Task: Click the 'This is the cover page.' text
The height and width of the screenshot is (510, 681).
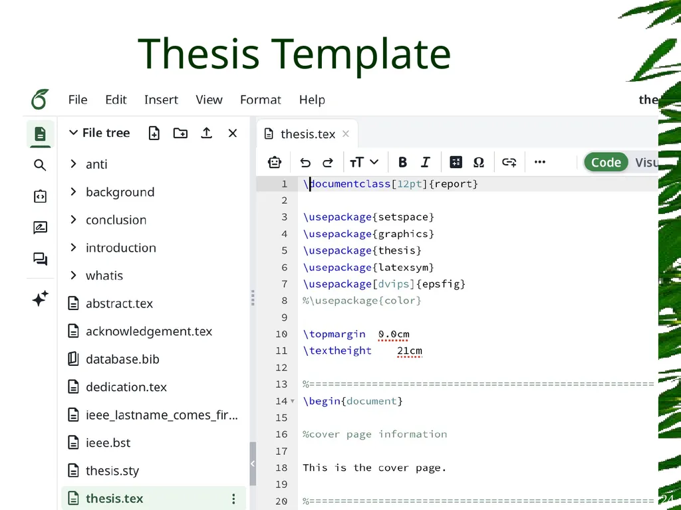Action: (374, 467)
